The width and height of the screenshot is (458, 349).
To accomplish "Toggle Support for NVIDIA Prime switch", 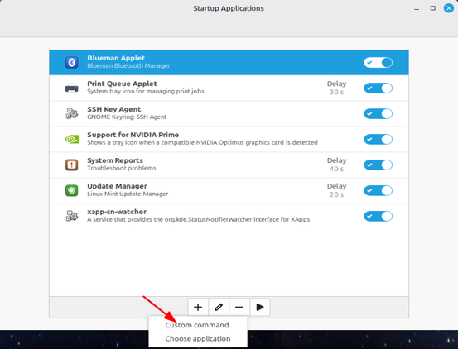I will click(x=378, y=140).
